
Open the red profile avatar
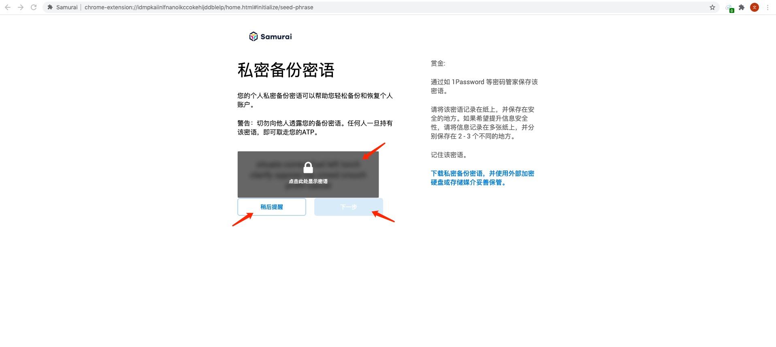click(755, 7)
